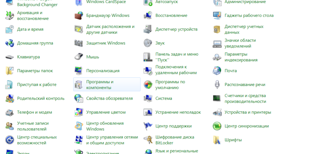Open the Панель задач и меню Пуск icon
Image resolution: width=335 pixels, height=154 pixels.
[x=148, y=57]
